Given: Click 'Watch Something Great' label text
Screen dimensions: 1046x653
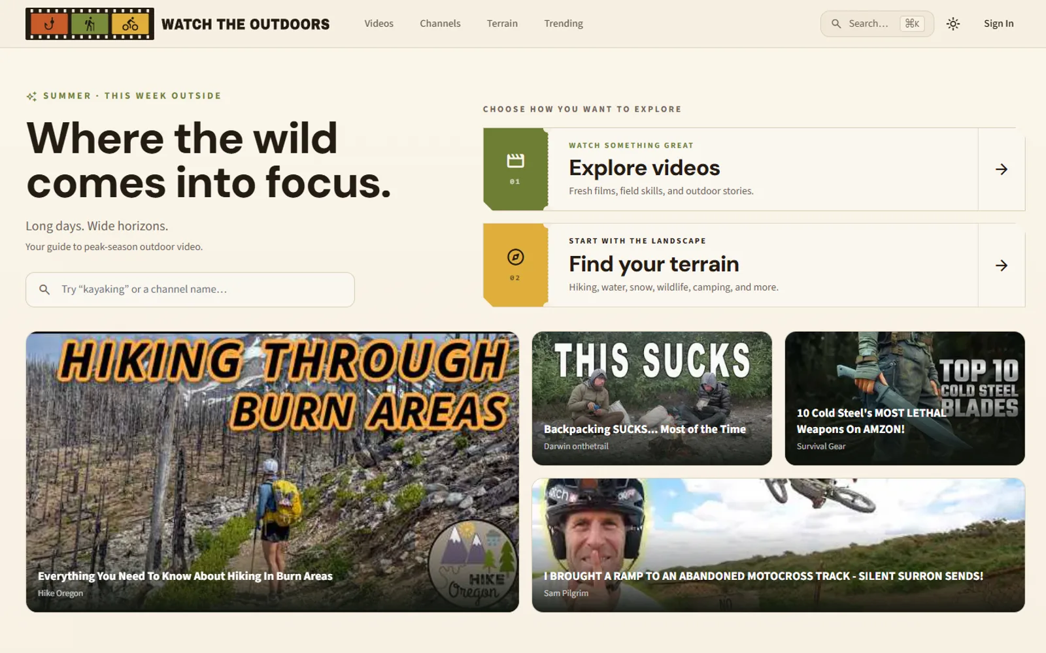Looking at the screenshot, I should tap(631, 146).
